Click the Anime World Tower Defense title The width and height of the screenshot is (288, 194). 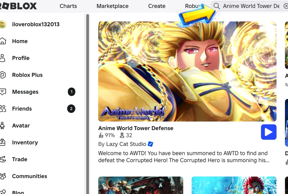click(x=136, y=128)
